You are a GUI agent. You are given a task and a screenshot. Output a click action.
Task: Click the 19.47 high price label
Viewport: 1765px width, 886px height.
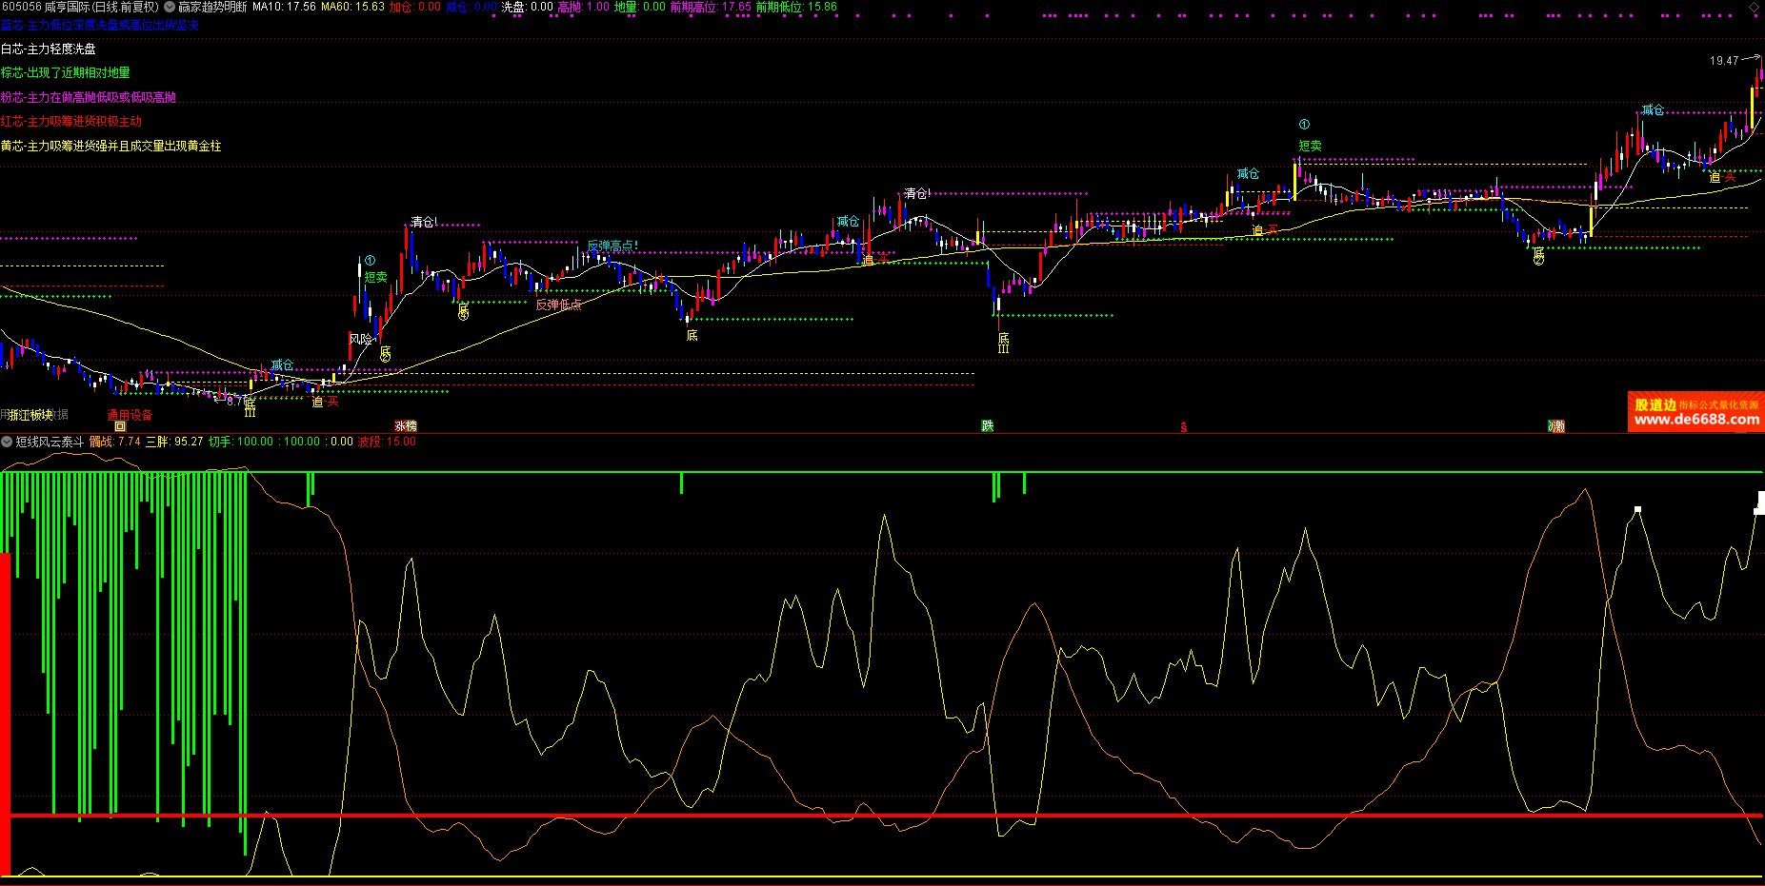1723,61
